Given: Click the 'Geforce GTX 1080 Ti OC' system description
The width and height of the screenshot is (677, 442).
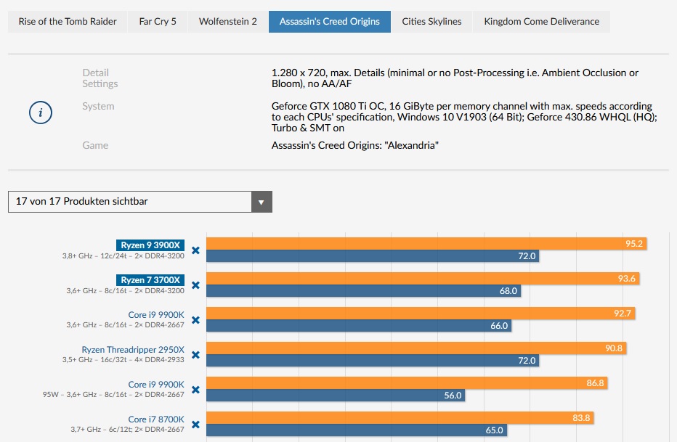Looking at the screenshot, I should point(464,117).
